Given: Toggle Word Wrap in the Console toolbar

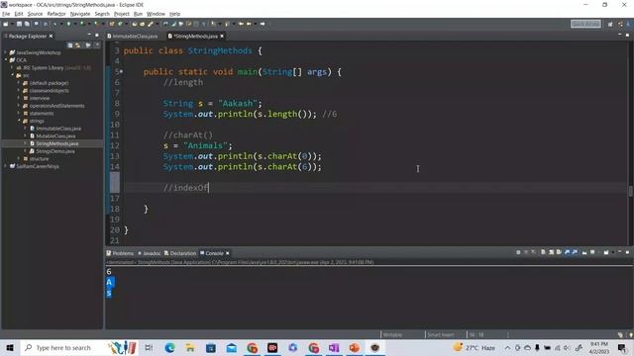Looking at the screenshot, I should (559, 252).
